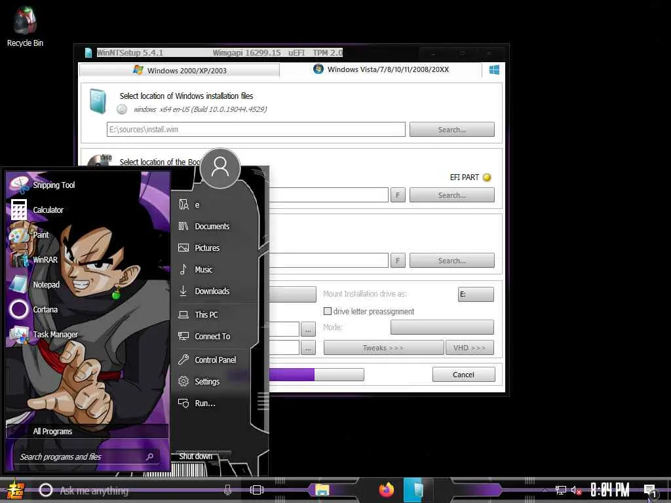The width and height of the screenshot is (671, 503).
Task: Click the WinNTSetup title bar app icon
Action: pos(88,52)
